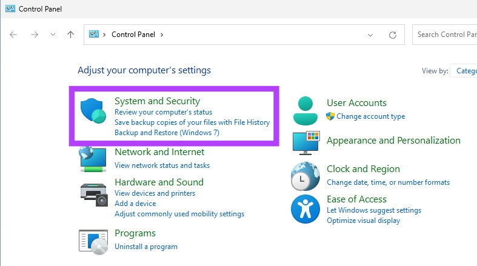Expand the address bar history dropdown

click(370, 35)
